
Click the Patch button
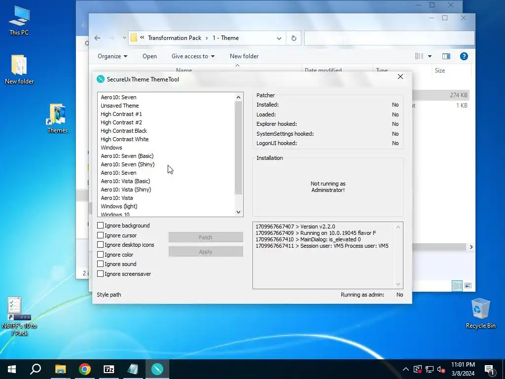point(206,237)
